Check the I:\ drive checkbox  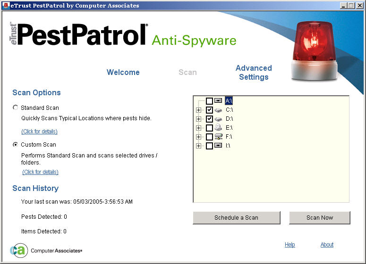tap(209, 146)
